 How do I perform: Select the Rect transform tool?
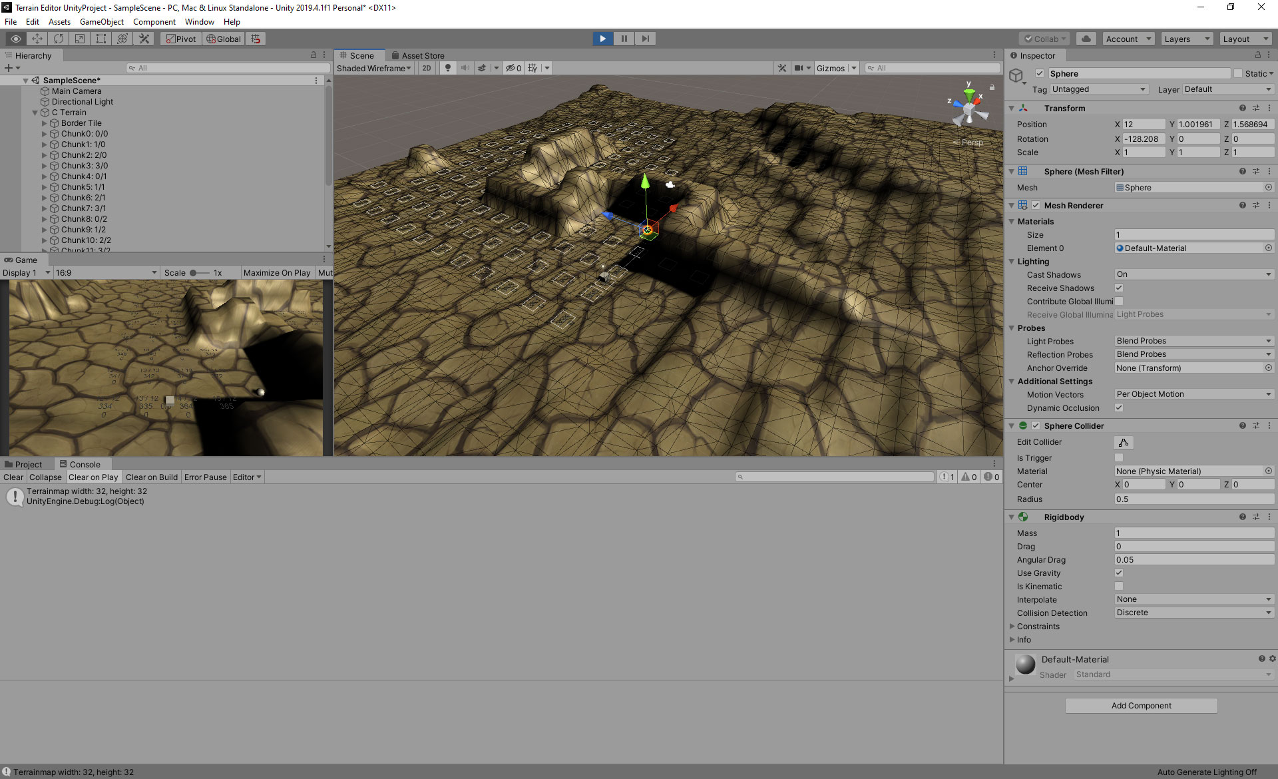(101, 39)
